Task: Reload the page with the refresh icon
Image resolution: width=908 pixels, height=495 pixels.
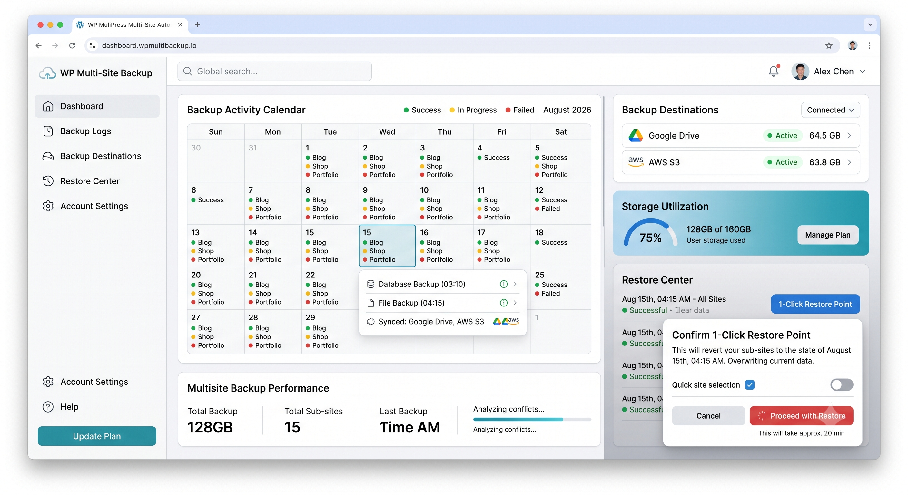Action: click(72, 45)
